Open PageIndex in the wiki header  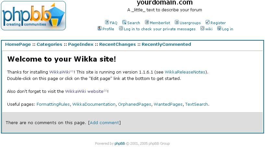click(81, 44)
